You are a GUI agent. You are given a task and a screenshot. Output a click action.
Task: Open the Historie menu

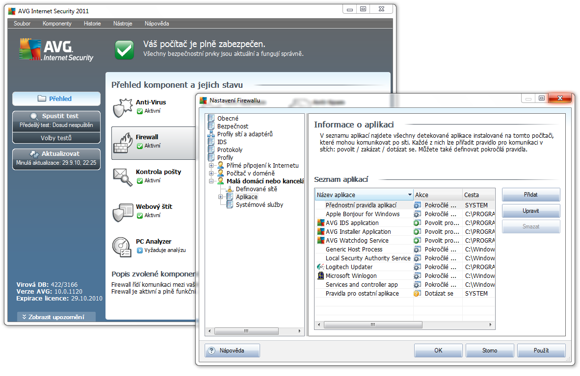click(x=92, y=24)
